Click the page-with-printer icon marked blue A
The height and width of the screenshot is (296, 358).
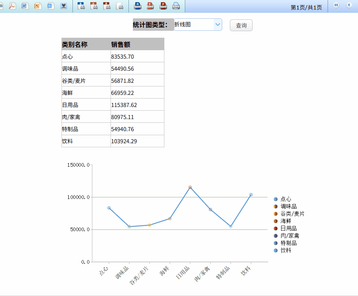click(x=81, y=6)
